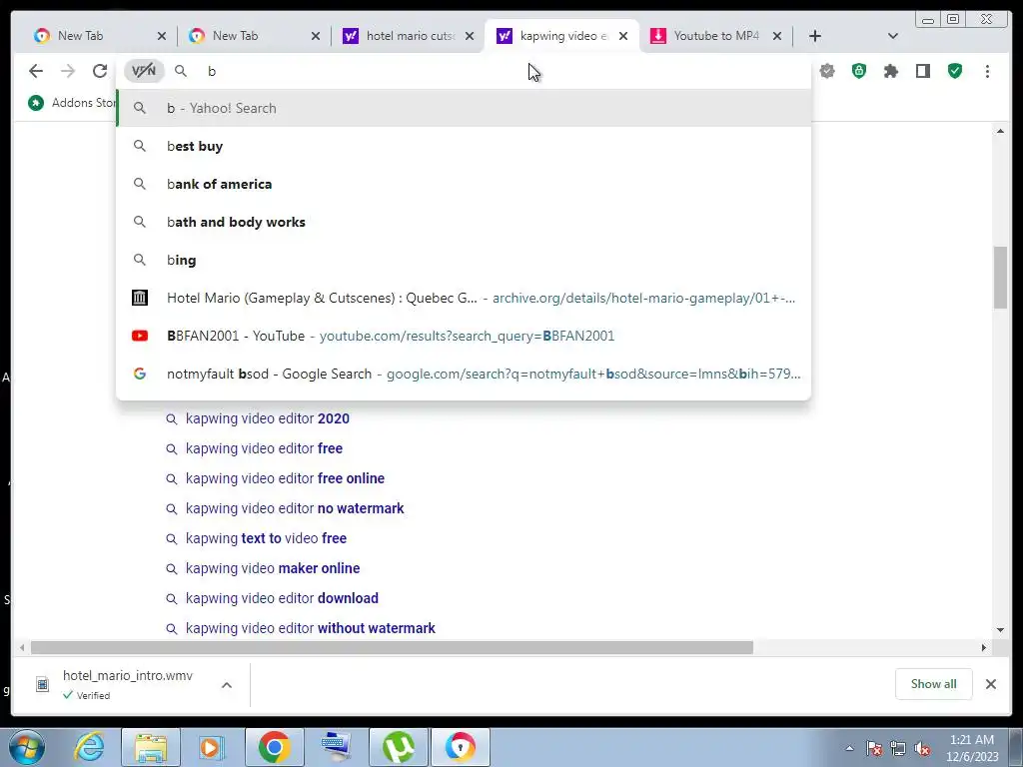The image size is (1023, 767).
Task: Click the network tray icon
Action: coord(898,748)
